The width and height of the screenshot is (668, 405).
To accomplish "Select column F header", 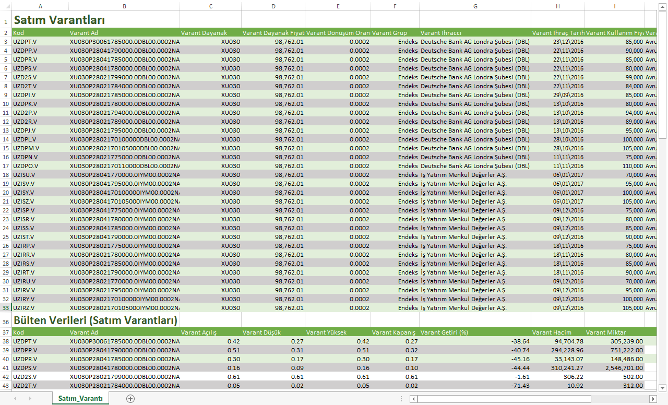I will (395, 6).
